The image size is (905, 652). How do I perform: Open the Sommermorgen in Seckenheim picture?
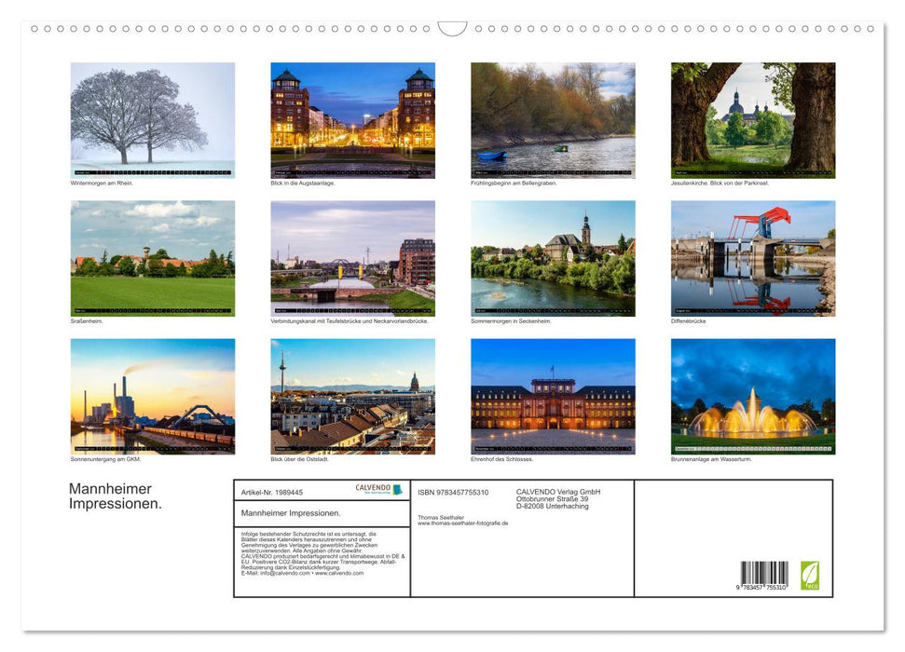tap(552, 255)
